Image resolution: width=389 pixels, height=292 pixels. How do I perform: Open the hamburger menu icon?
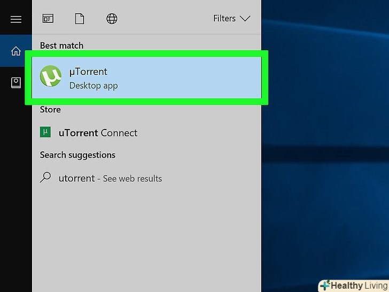(16, 19)
